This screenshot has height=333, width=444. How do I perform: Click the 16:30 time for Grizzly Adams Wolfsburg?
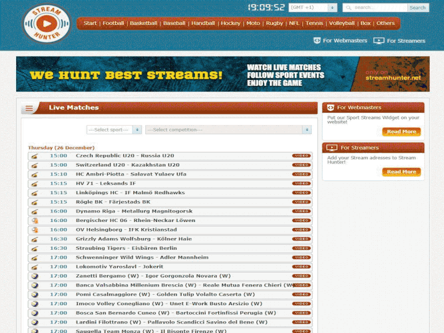pos(59,239)
